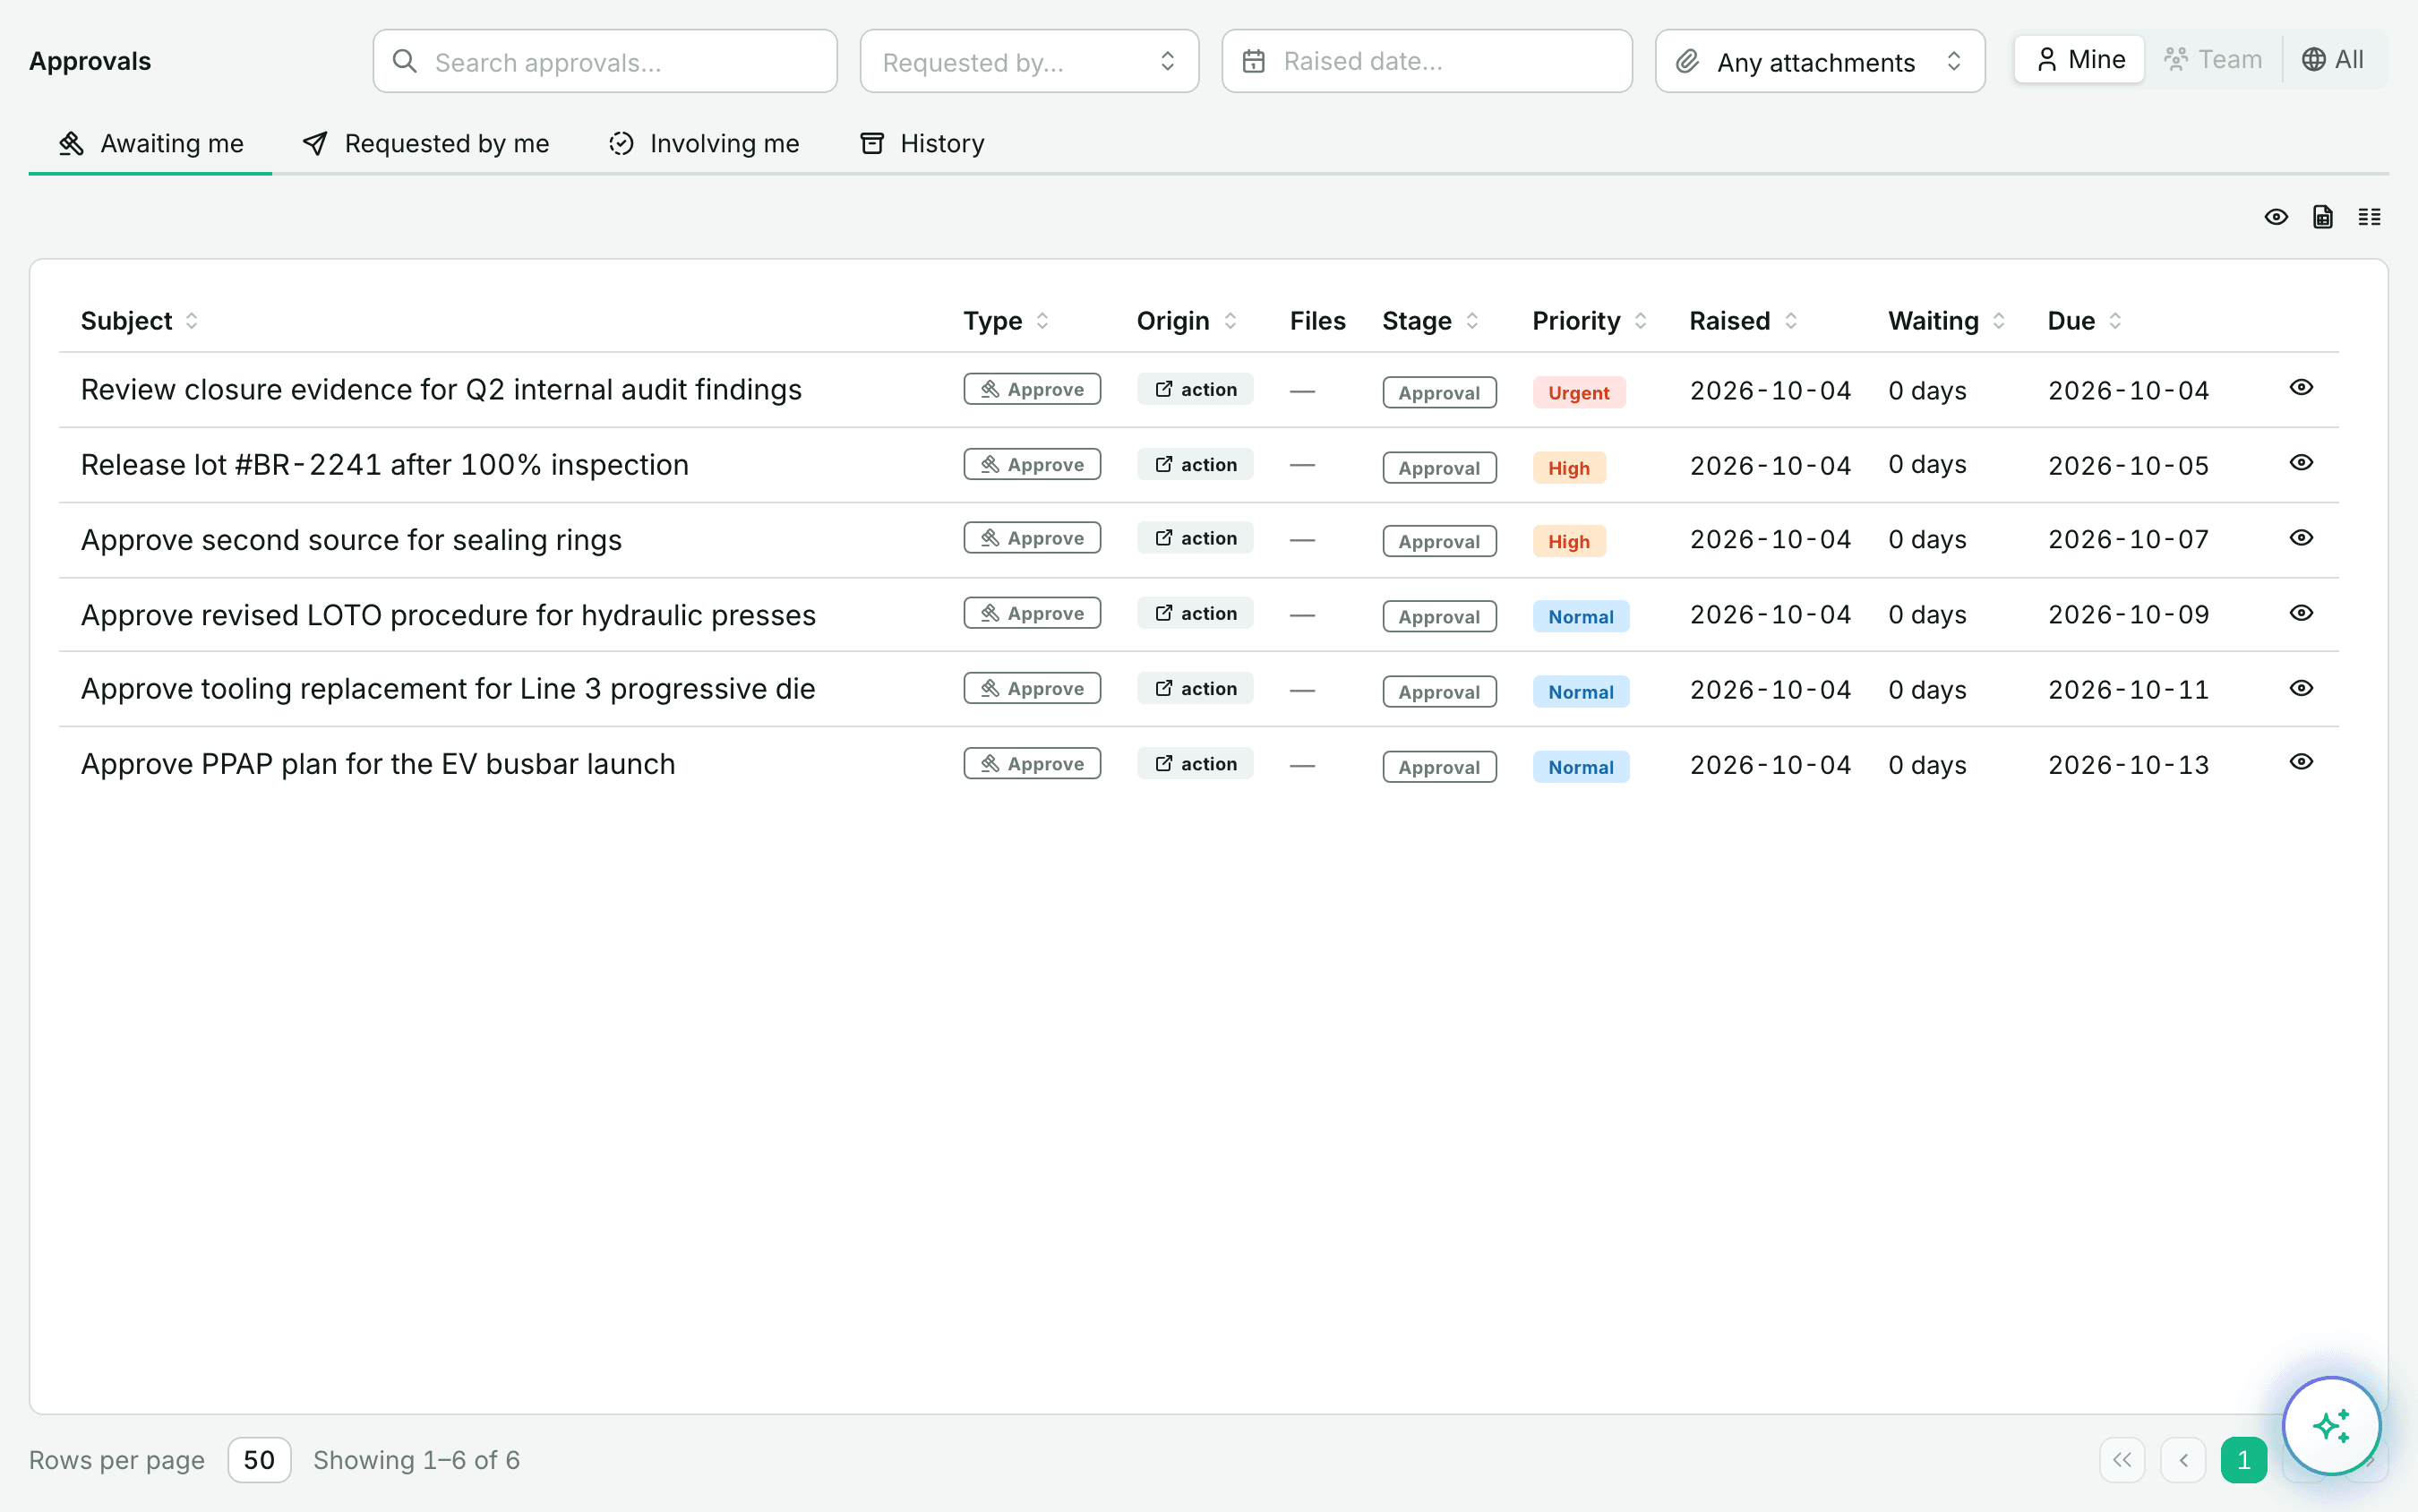Select the Awaiting me tab
Screen dimensions: 2418x1512
(150, 143)
